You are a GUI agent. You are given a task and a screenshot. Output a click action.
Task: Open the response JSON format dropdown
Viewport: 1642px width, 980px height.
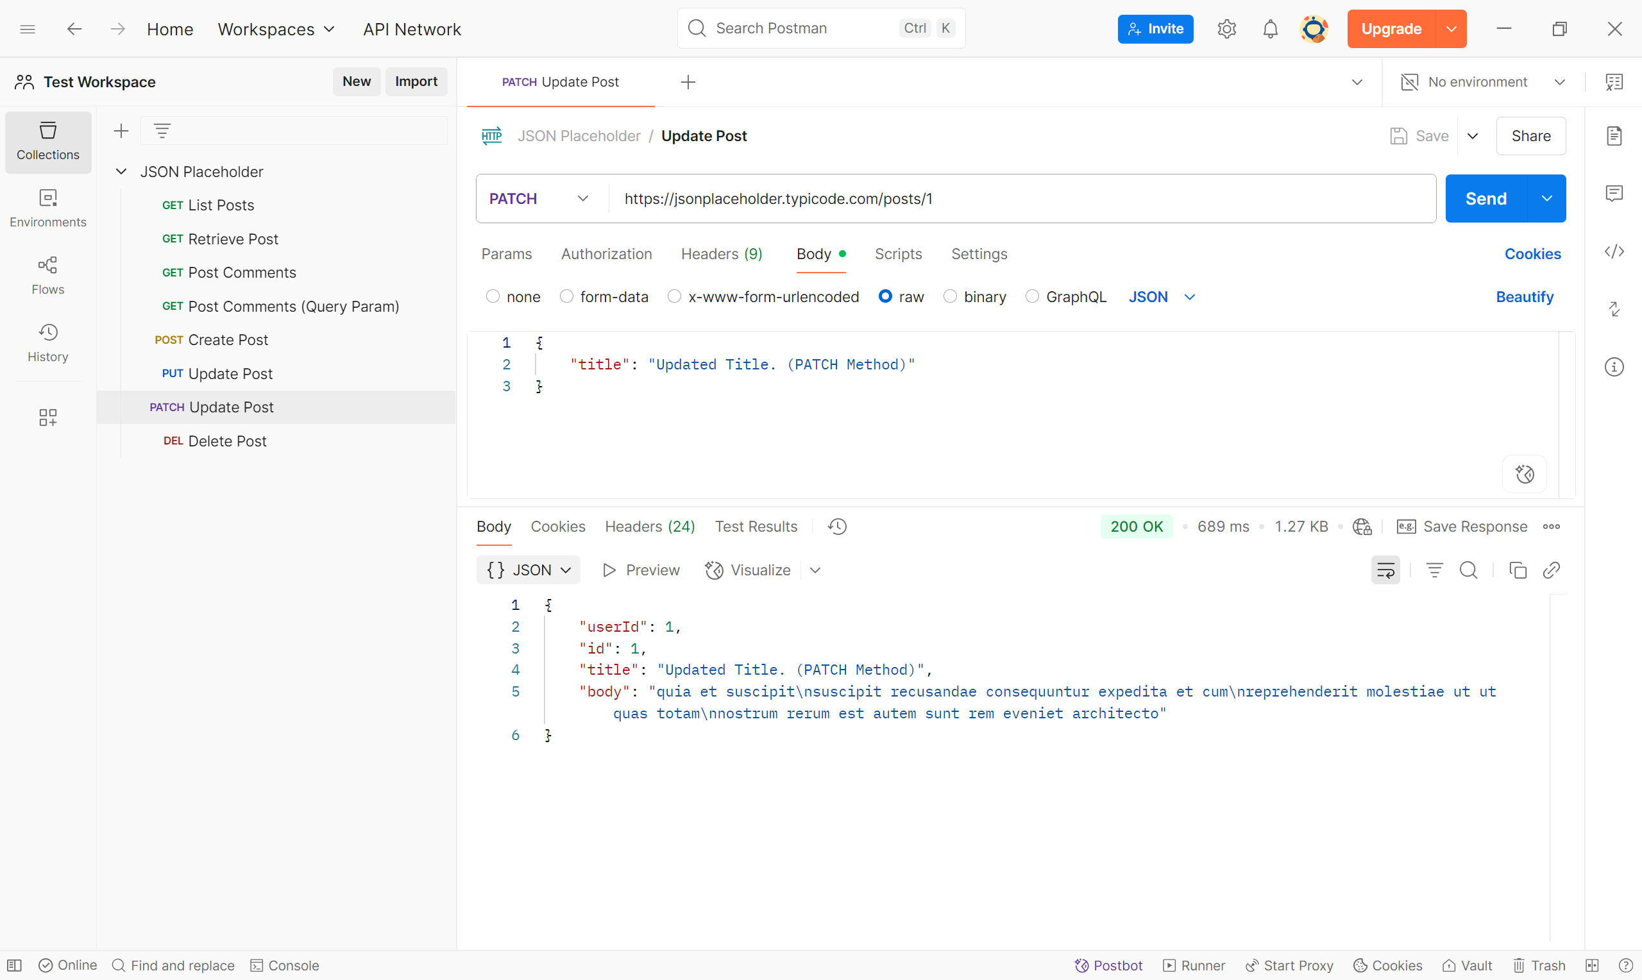(x=528, y=570)
